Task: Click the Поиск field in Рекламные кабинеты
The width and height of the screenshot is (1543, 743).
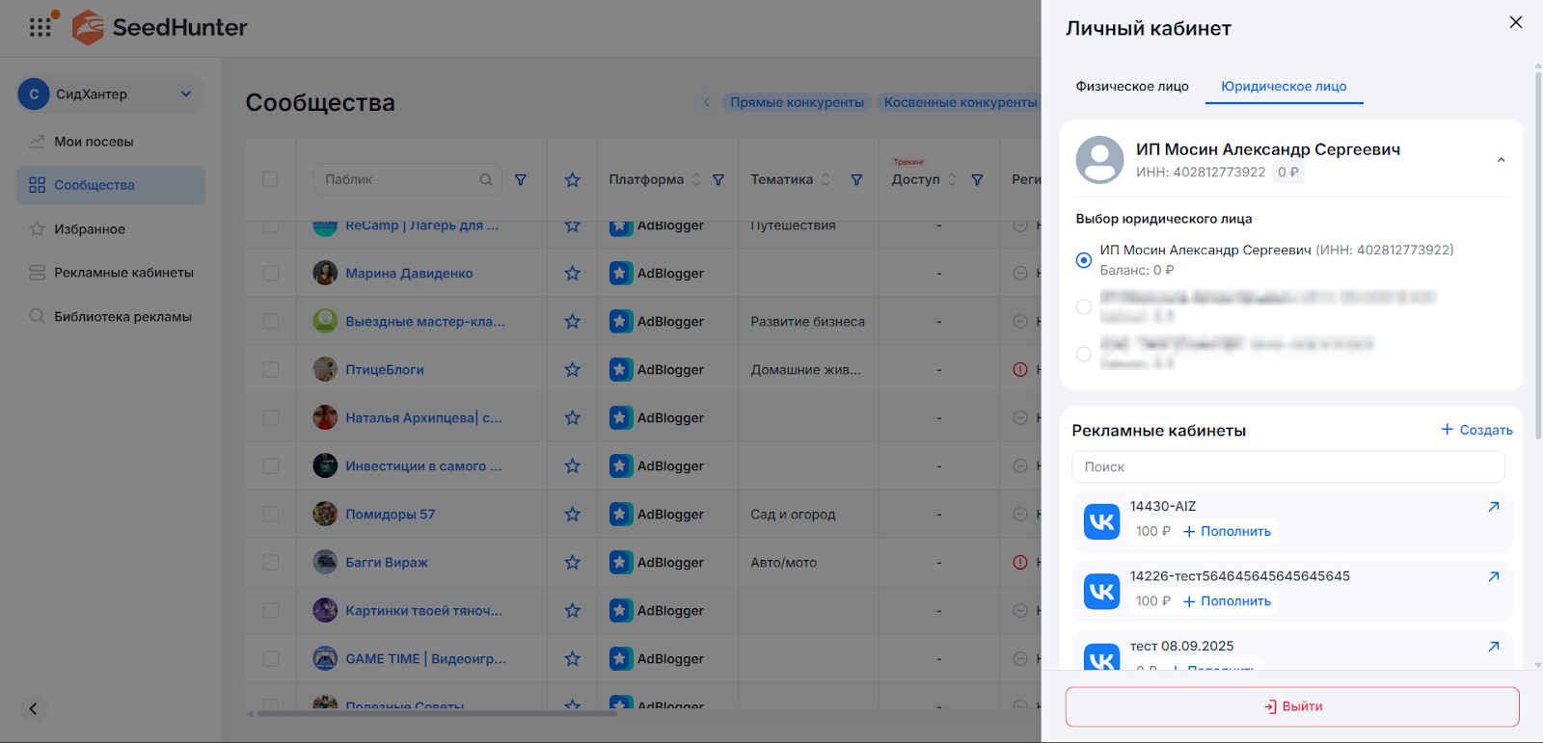Action: [1287, 467]
